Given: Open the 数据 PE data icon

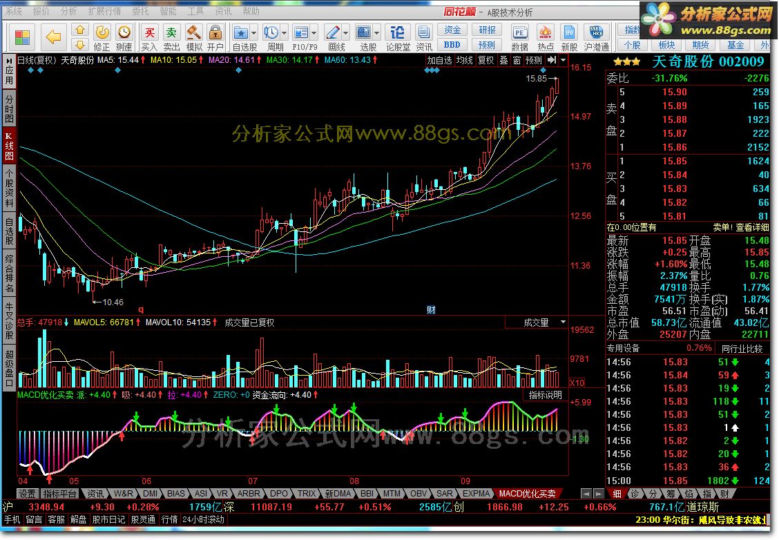Looking at the screenshot, I should pyautogui.click(x=519, y=32).
